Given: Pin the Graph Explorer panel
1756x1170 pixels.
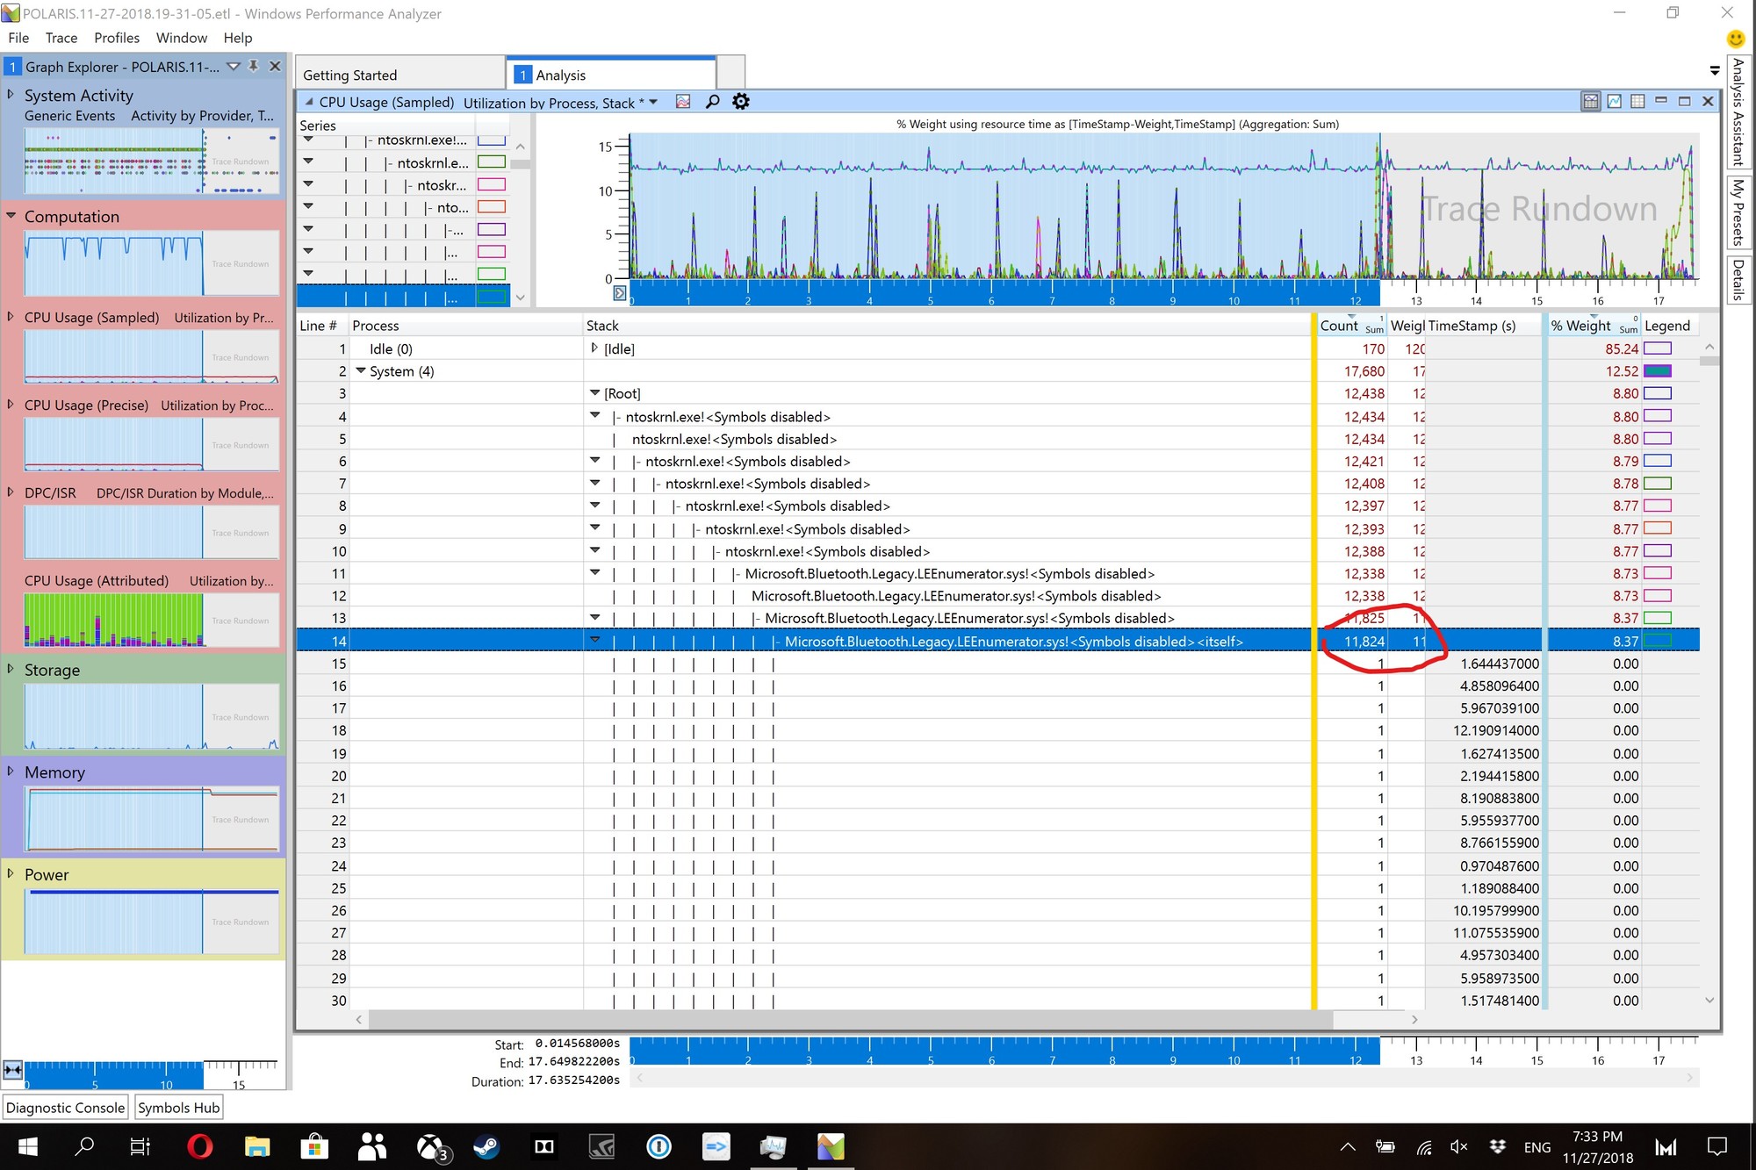Looking at the screenshot, I should (x=254, y=66).
